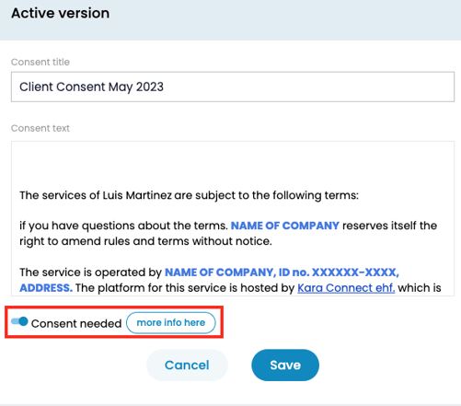Toggle the Consent needed switch
461x406 pixels.
coord(19,321)
